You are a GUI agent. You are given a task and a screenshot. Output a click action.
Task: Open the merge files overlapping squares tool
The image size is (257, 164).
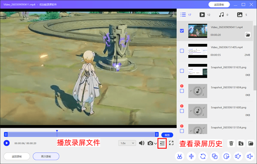[214, 156]
